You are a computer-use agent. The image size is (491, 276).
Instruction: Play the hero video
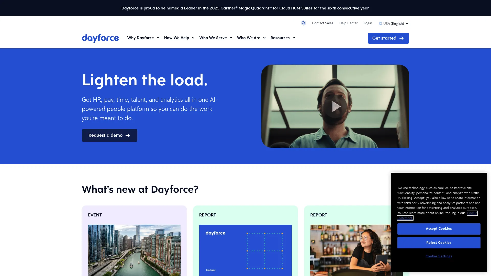pyautogui.click(x=335, y=106)
